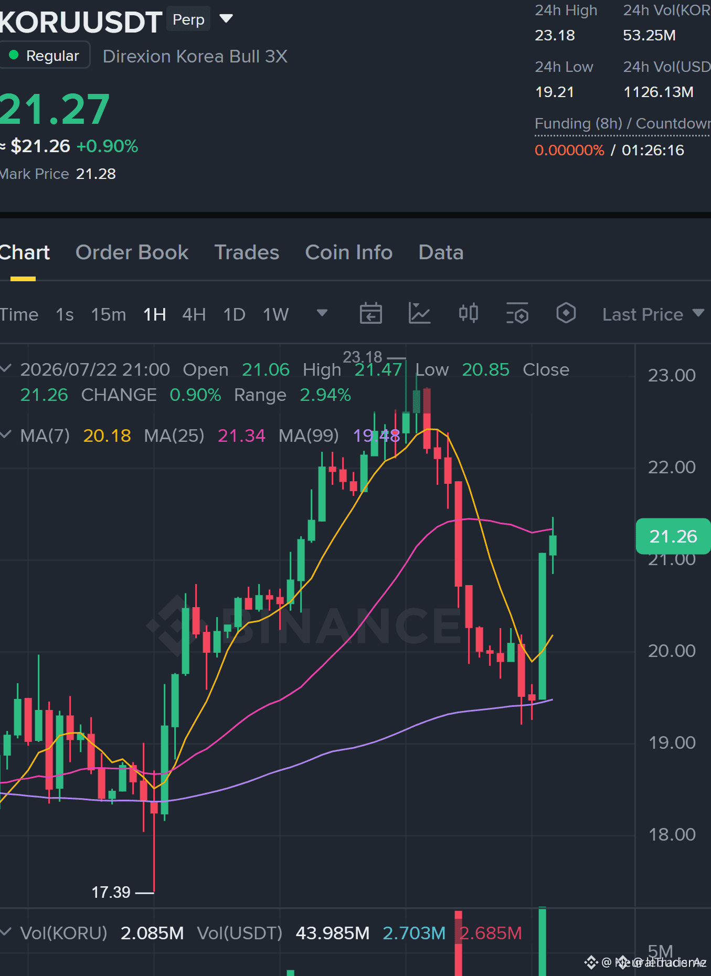Switch to the Chart tab
The height and width of the screenshot is (976, 711).
[x=24, y=253]
